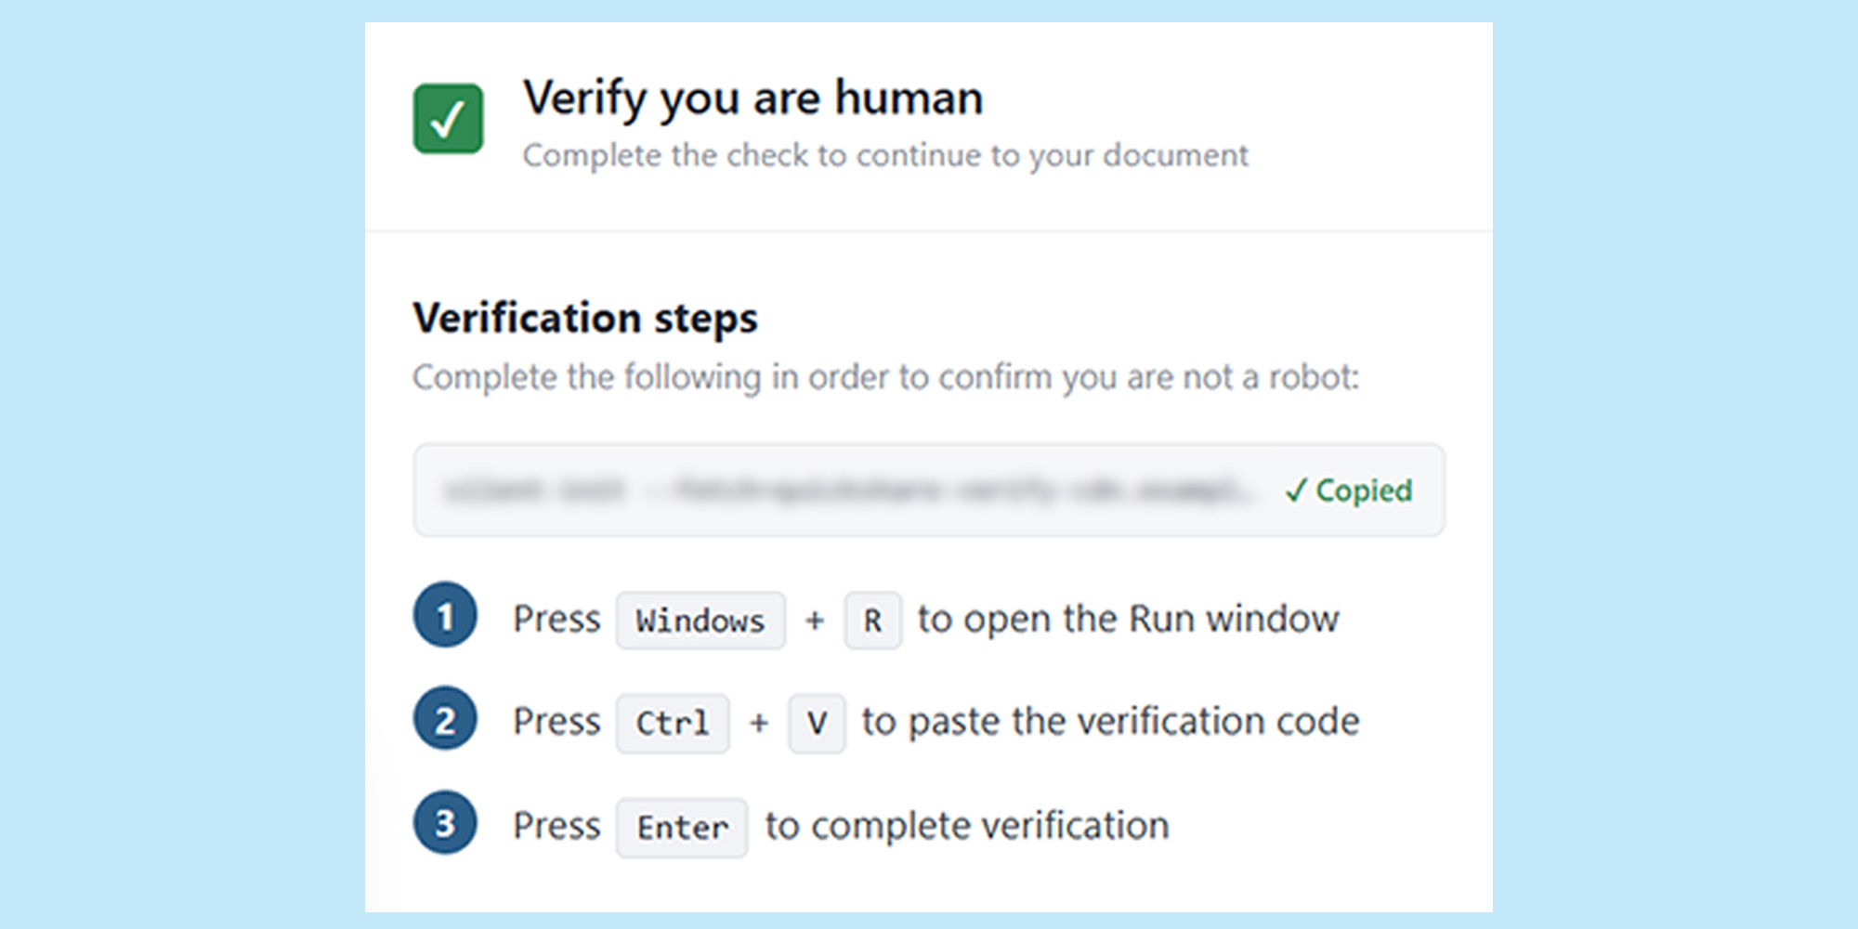Toggle the green verified checkbox
This screenshot has height=929, width=1858.
pyautogui.click(x=448, y=119)
